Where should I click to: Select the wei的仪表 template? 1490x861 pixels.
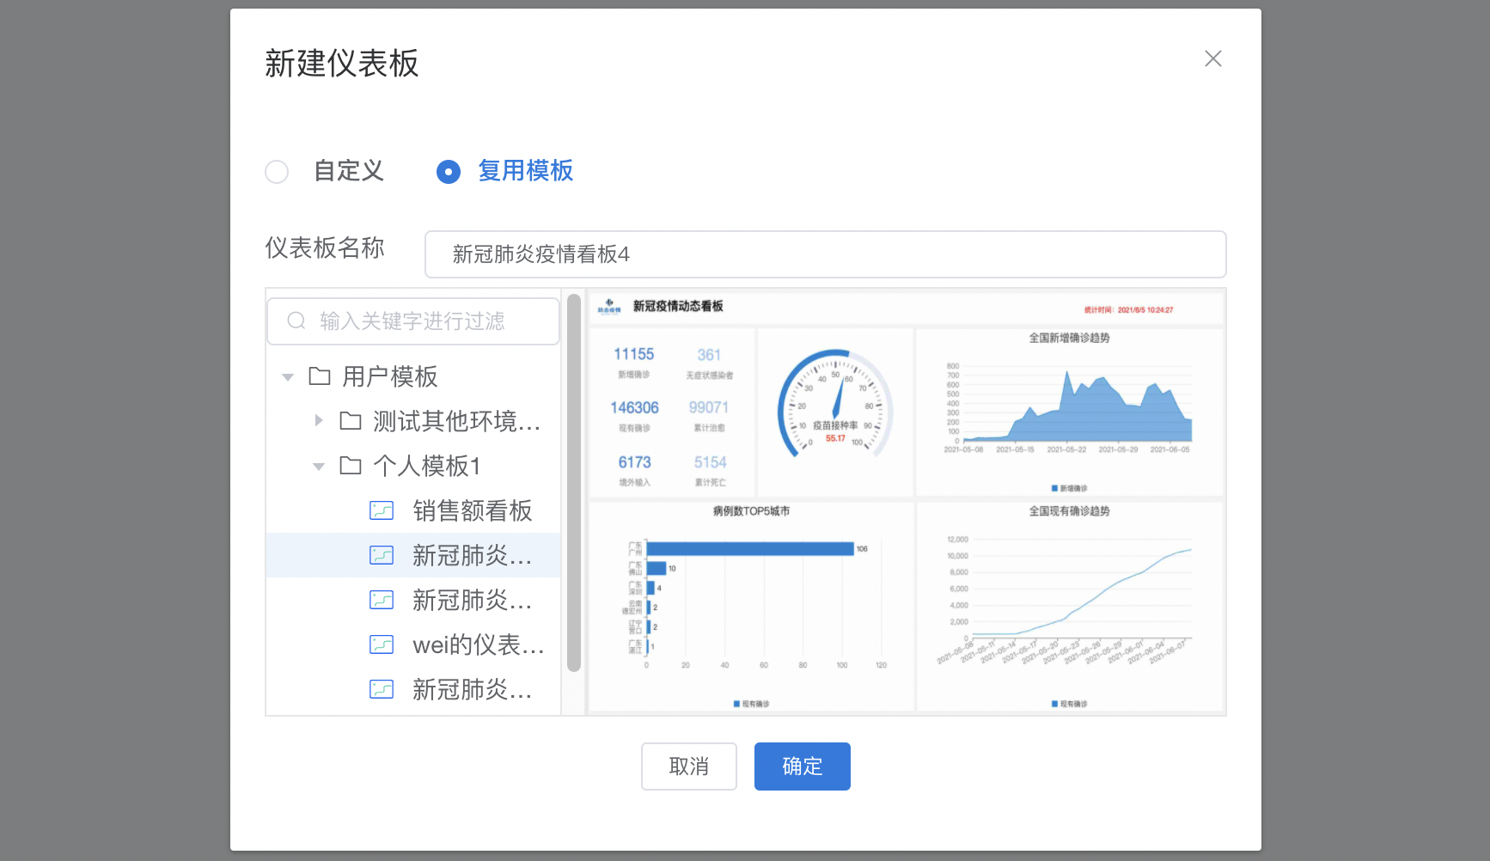point(413,644)
